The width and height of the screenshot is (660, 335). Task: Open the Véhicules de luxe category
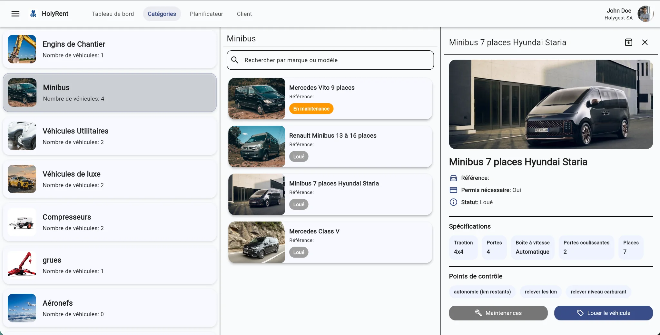110,179
